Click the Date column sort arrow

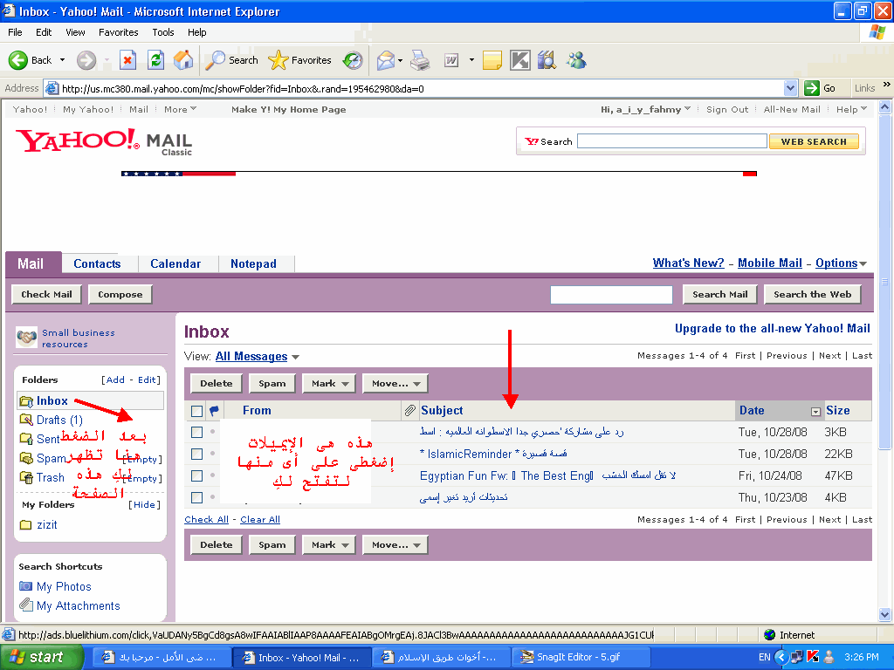[815, 412]
